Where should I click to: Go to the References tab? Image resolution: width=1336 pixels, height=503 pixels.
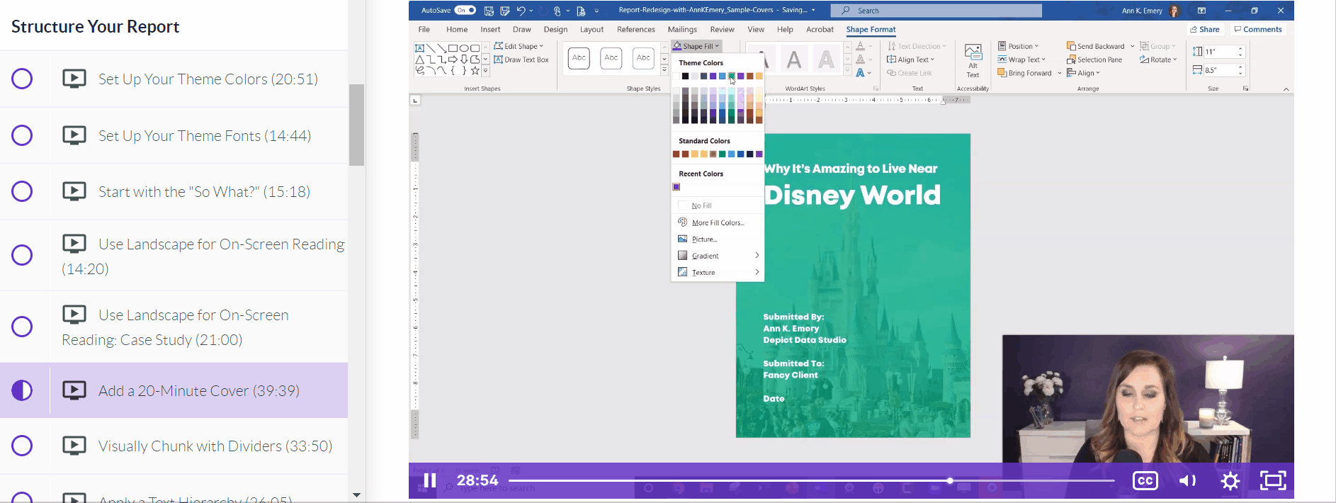[x=636, y=30]
